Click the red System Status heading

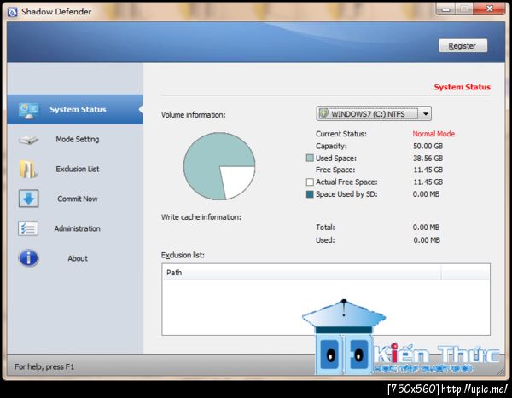click(x=462, y=87)
